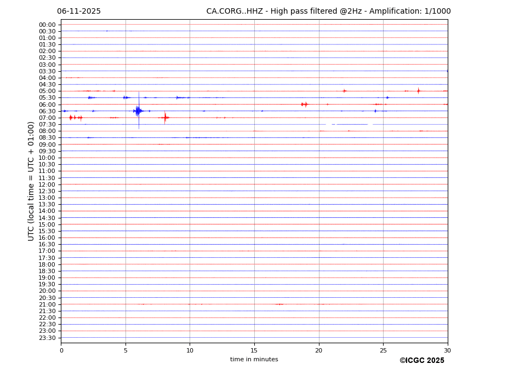Select the 18:30 row label

47,271
